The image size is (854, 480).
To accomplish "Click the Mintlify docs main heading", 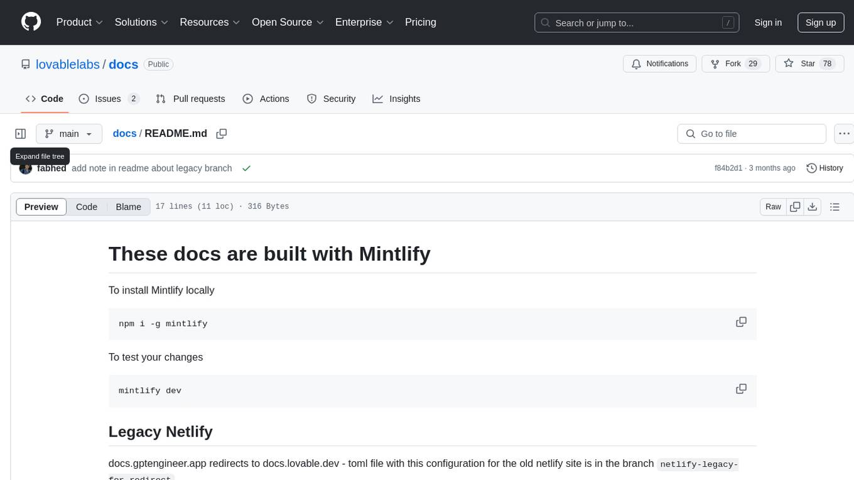I will (269, 253).
